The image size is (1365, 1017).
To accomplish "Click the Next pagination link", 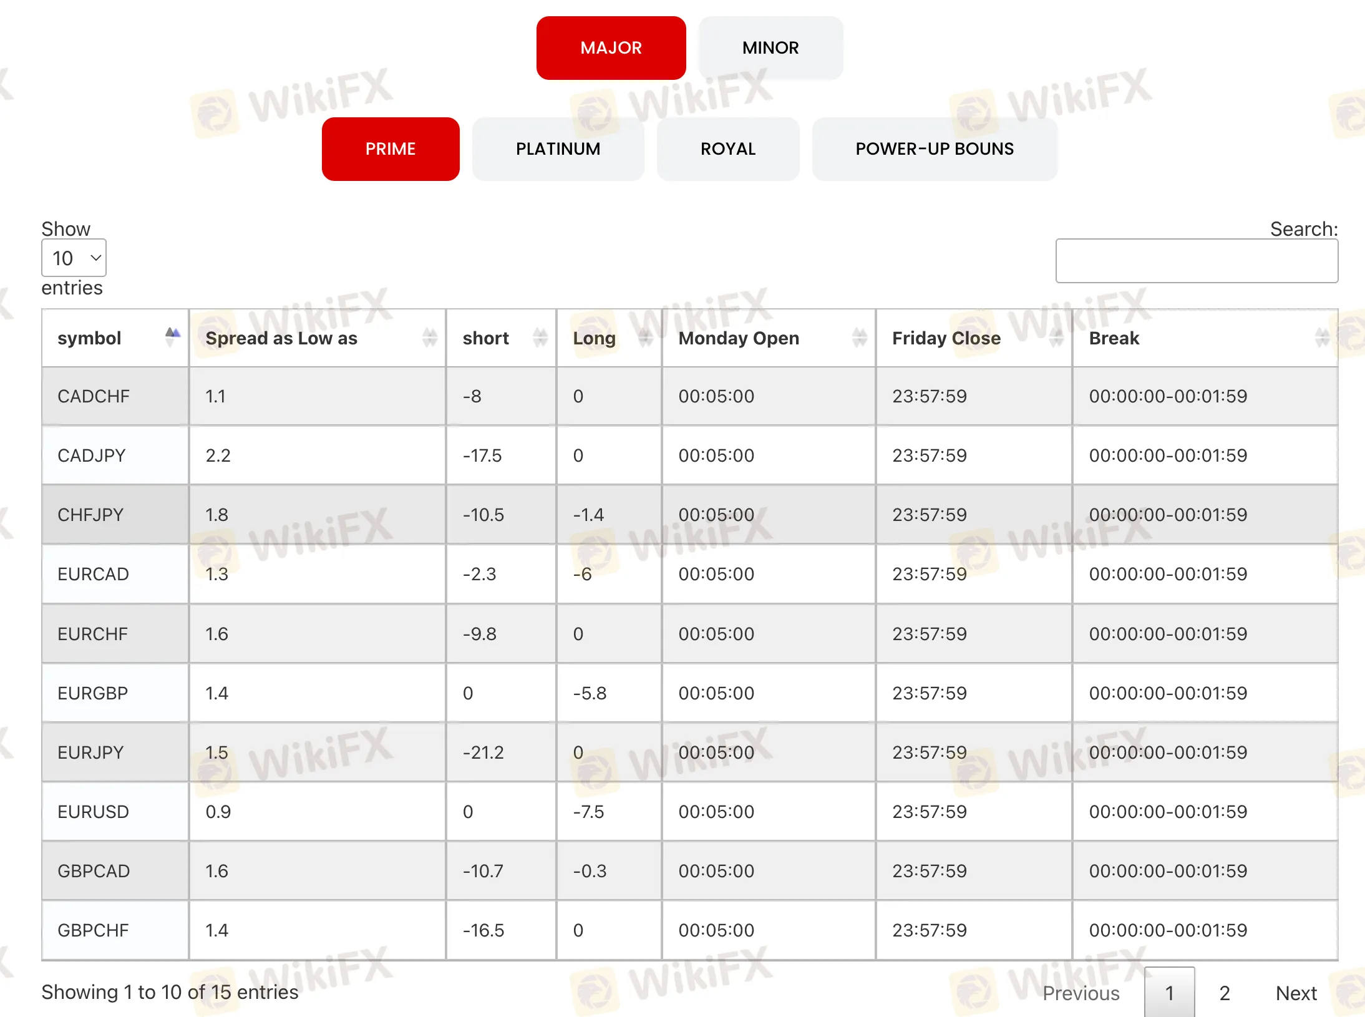I will [x=1296, y=993].
